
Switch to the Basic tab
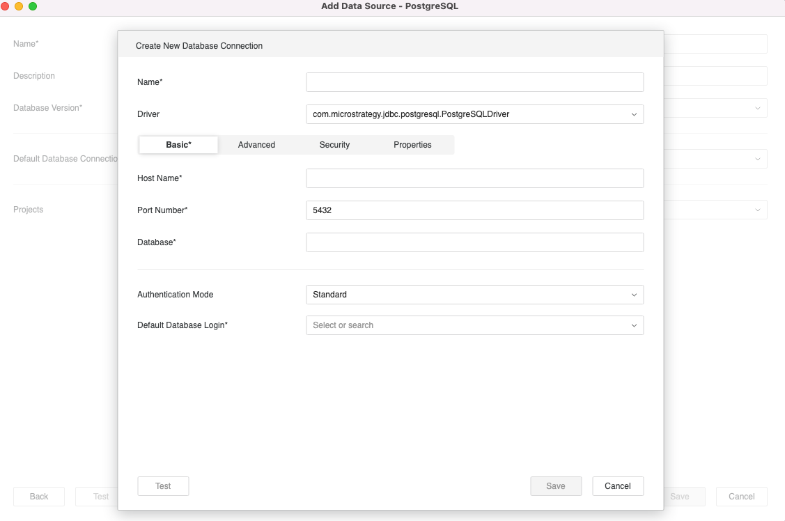178,145
